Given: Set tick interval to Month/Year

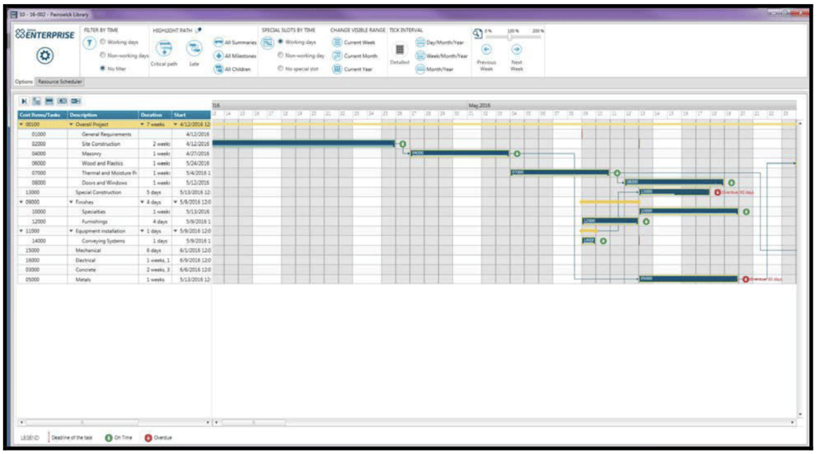Looking at the screenshot, I should (x=434, y=69).
